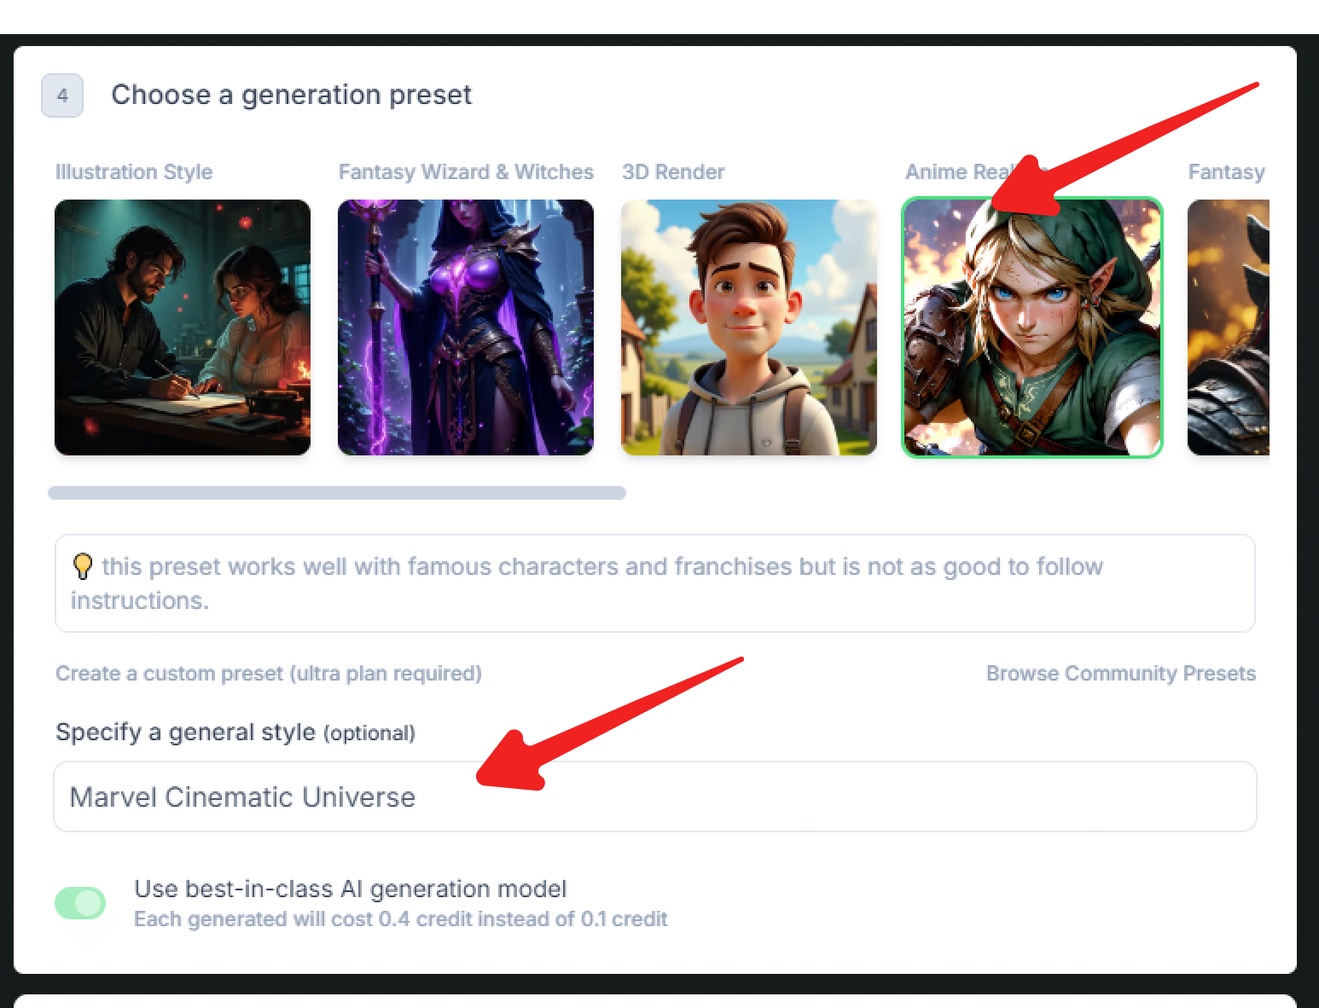1319x1008 pixels.
Task: Click the partially visible Fantasy preset thumbnail
Action: [x=1229, y=327]
